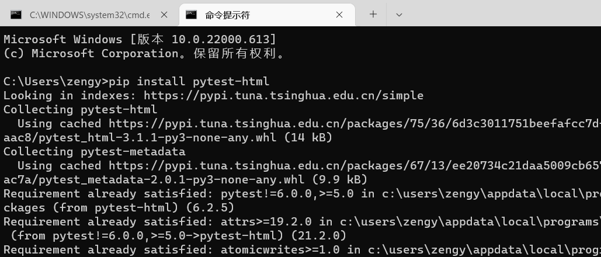Switch to the C:\WINDOWS\system32\cmd.exe tab
Viewport: 601px width, 257px height.
tap(90, 15)
